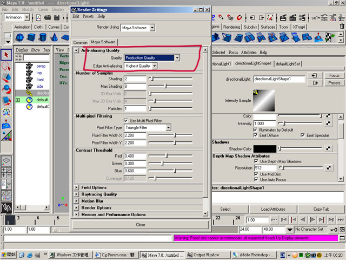Toggle Use Auto Focus checkbox
Screen dimensions: 346x260
pyautogui.click(x=256, y=180)
